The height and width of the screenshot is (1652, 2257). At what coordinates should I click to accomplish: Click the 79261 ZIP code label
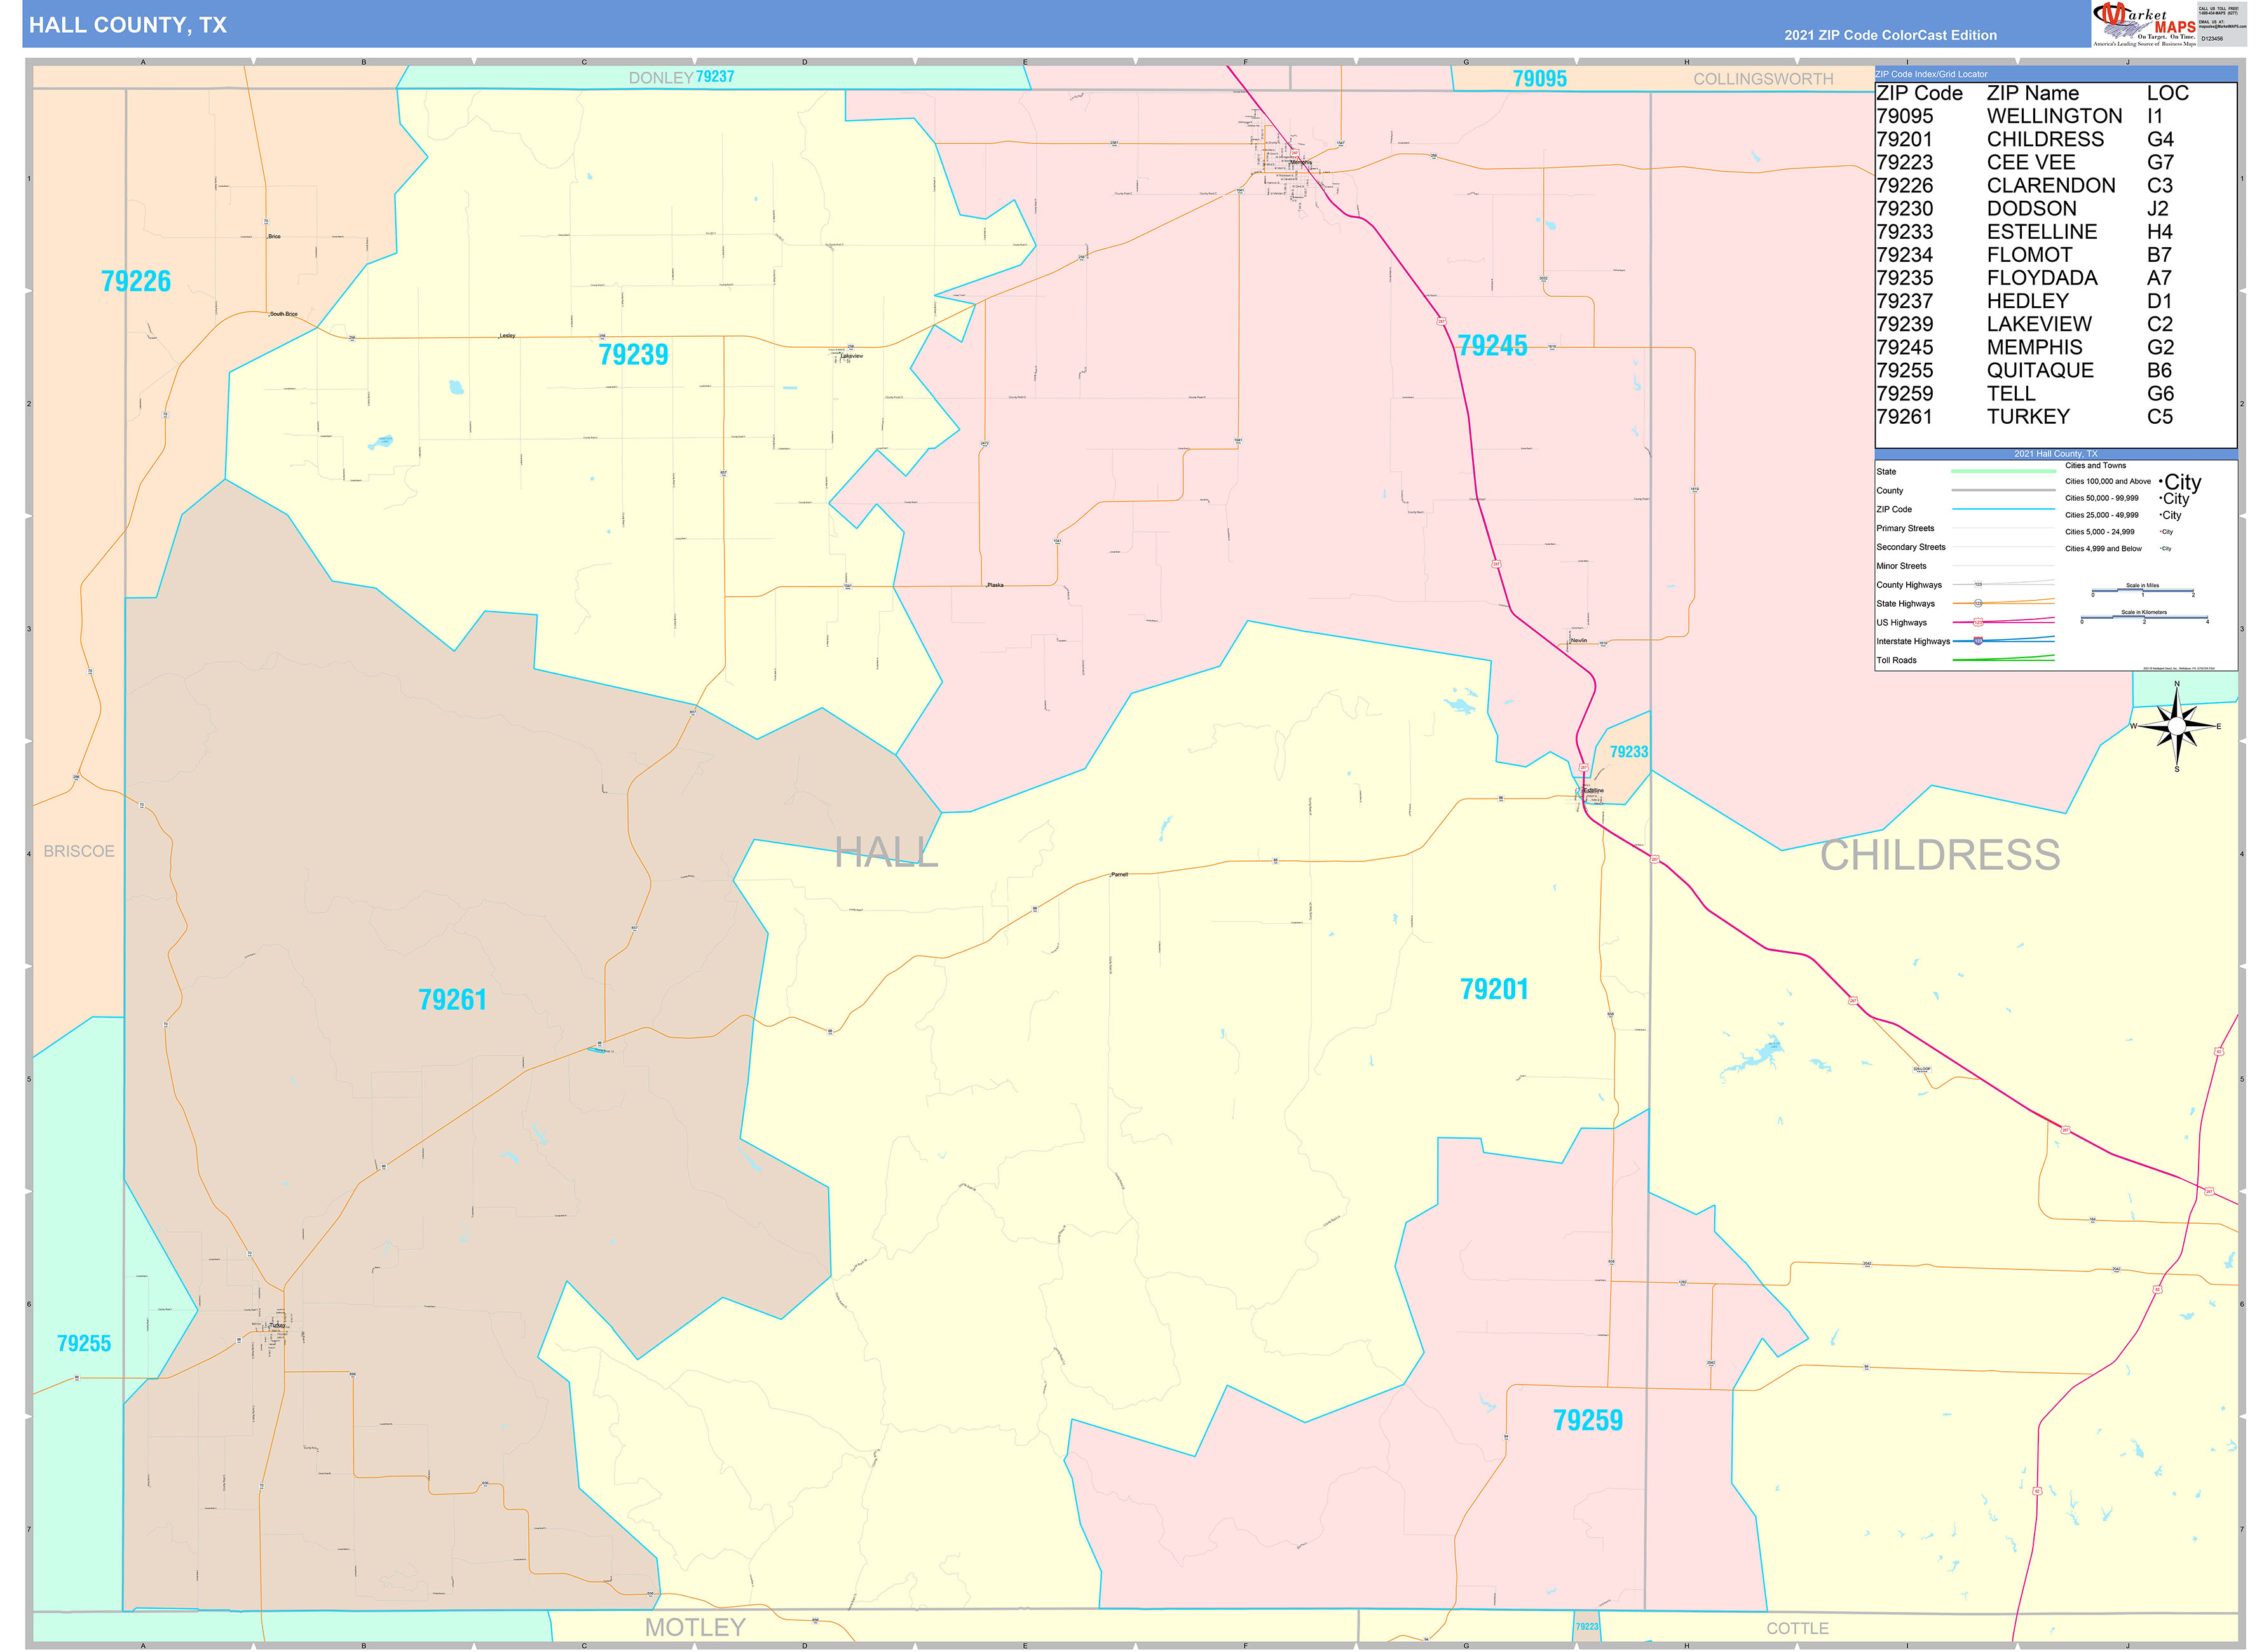[452, 999]
